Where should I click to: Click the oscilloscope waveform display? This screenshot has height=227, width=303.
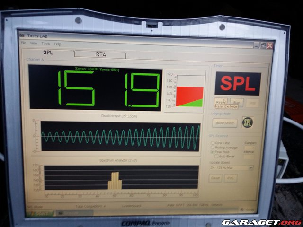tap(120, 137)
